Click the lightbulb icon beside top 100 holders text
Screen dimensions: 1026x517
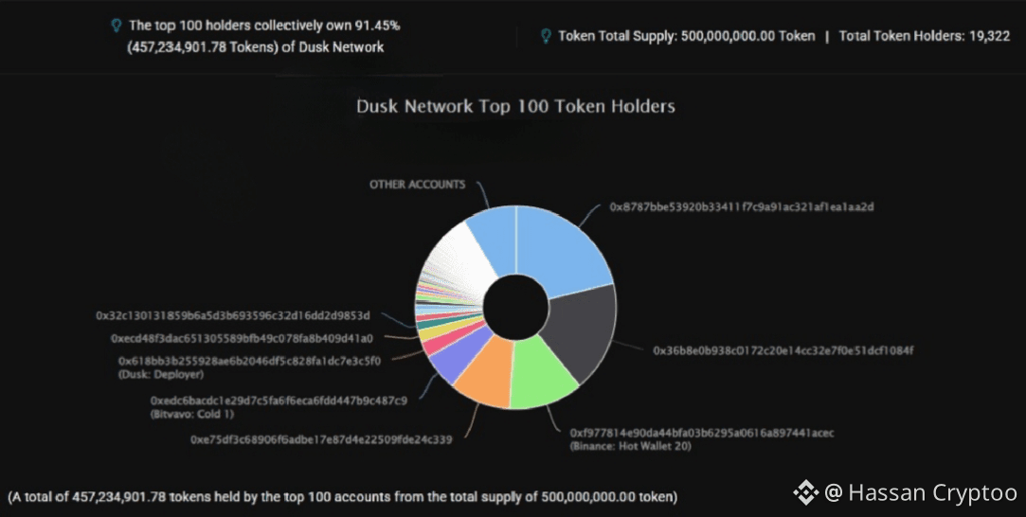pos(116,26)
